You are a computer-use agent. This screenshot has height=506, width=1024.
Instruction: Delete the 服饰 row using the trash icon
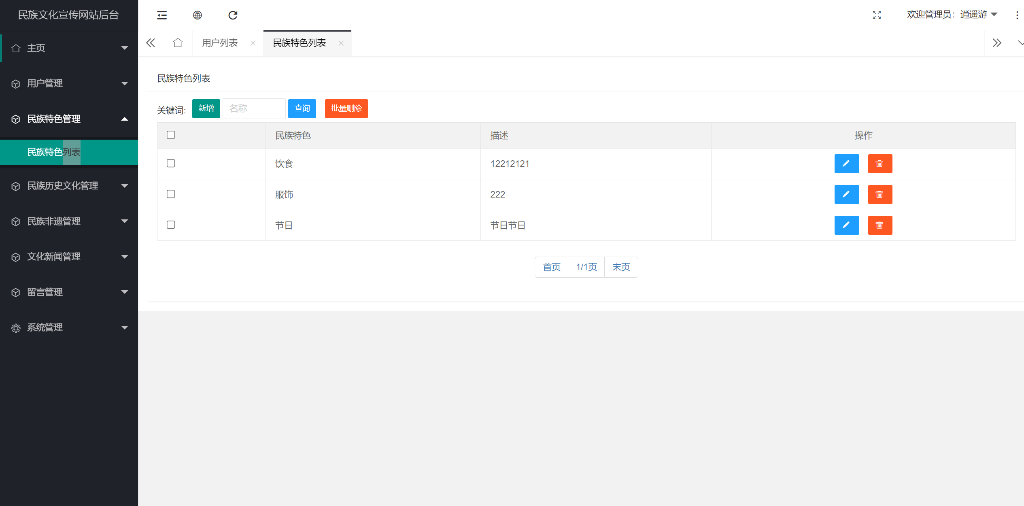[x=880, y=194]
